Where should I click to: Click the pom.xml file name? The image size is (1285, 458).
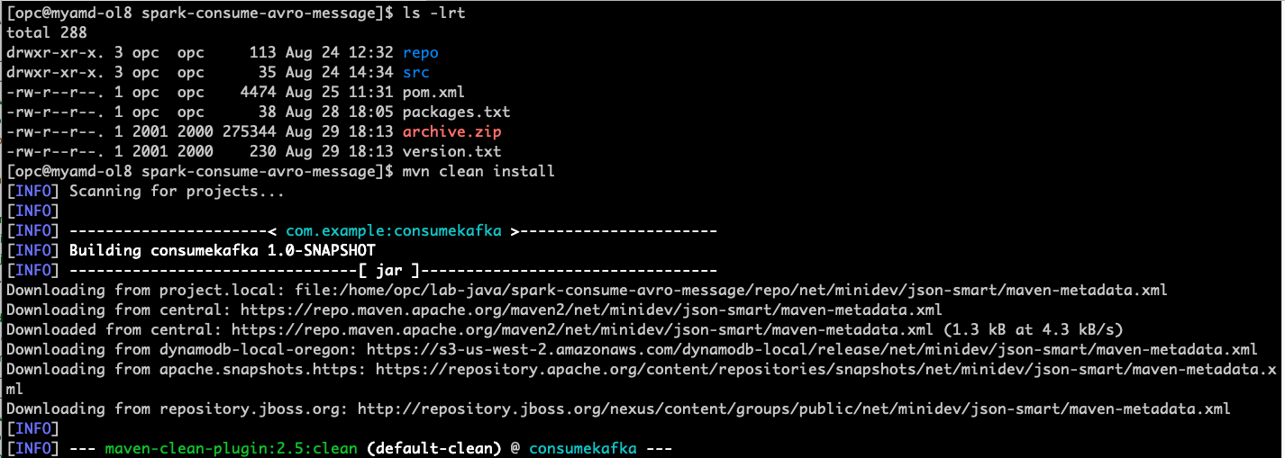point(433,93)
